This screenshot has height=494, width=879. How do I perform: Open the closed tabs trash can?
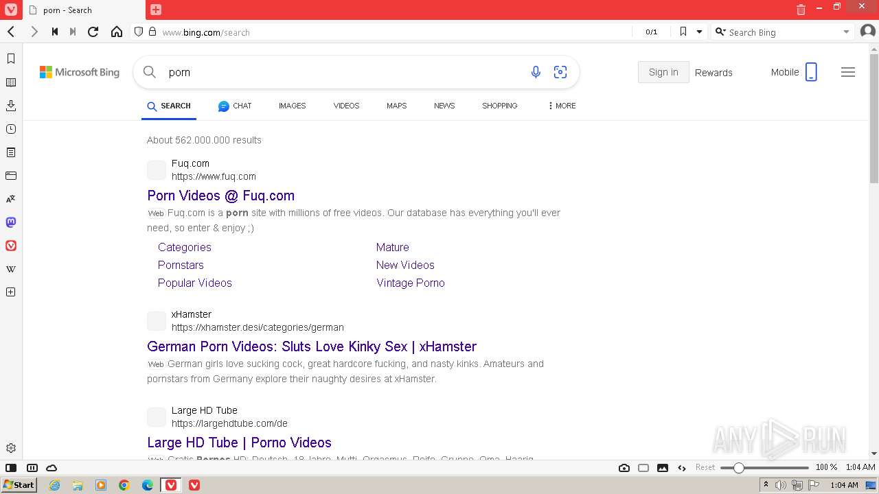point(801,10)
